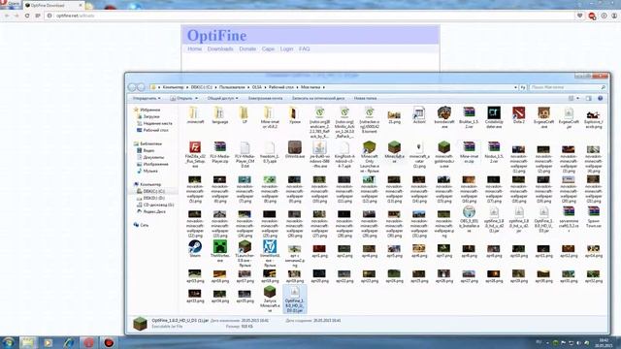Select Музыка under Библиотеки
621x349 pixels.
coord(149,171)
